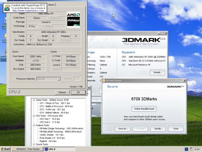Click the Level 2 cache value 512 KBytes

[71, 65]
